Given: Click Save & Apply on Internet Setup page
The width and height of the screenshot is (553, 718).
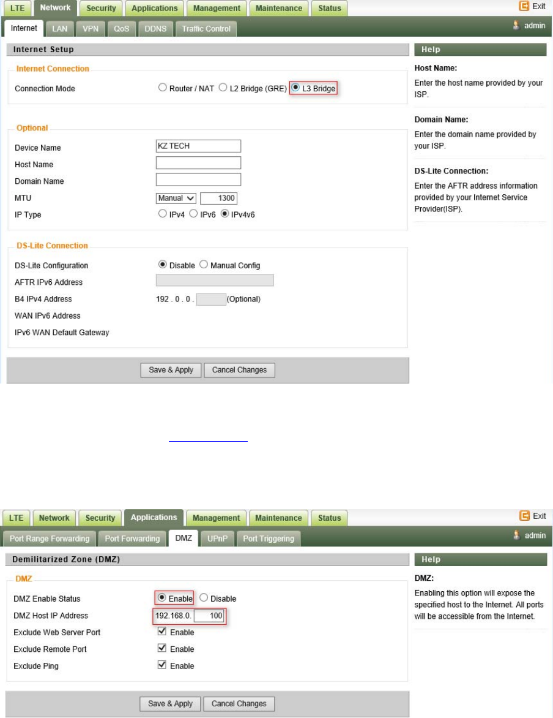Looking at the screenshot, I should [171, 370].
